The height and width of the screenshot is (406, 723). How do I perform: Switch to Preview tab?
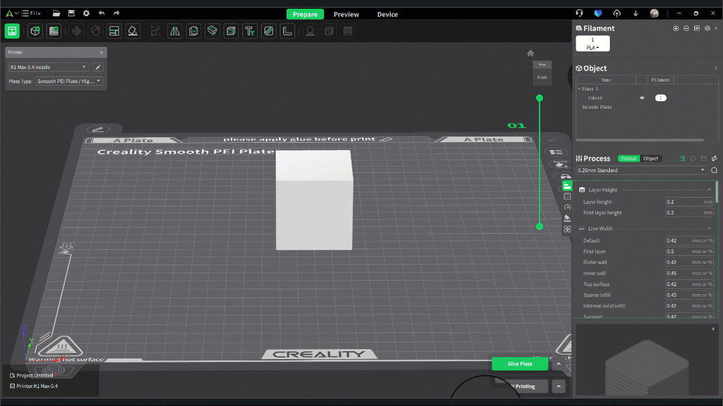346,14
